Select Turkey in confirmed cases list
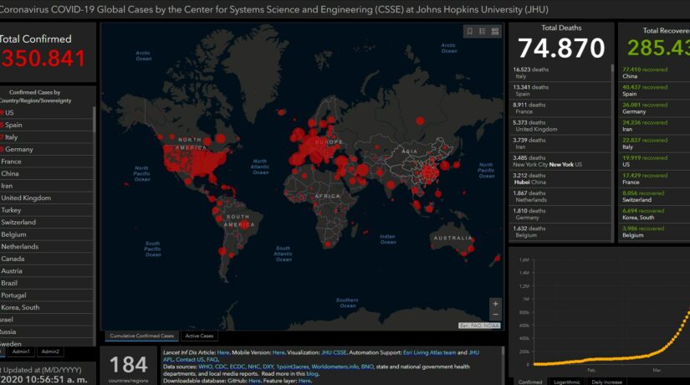 (46, 210)
